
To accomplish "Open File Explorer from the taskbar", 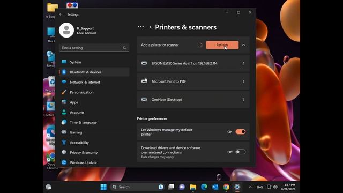I will (x=193, y=187).
